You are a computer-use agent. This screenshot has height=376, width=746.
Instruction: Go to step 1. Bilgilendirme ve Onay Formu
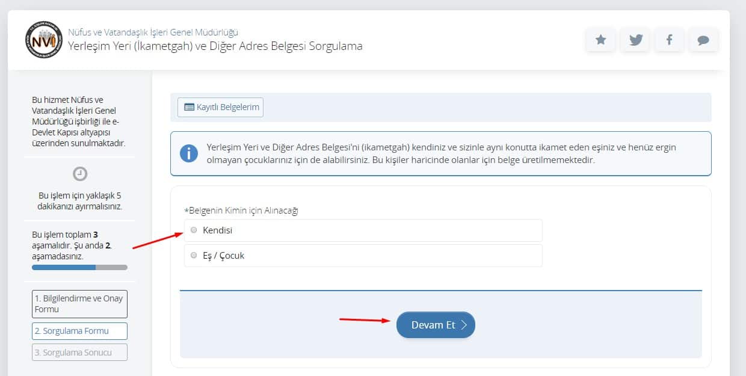pyautogui.click(x=79, y=304)
